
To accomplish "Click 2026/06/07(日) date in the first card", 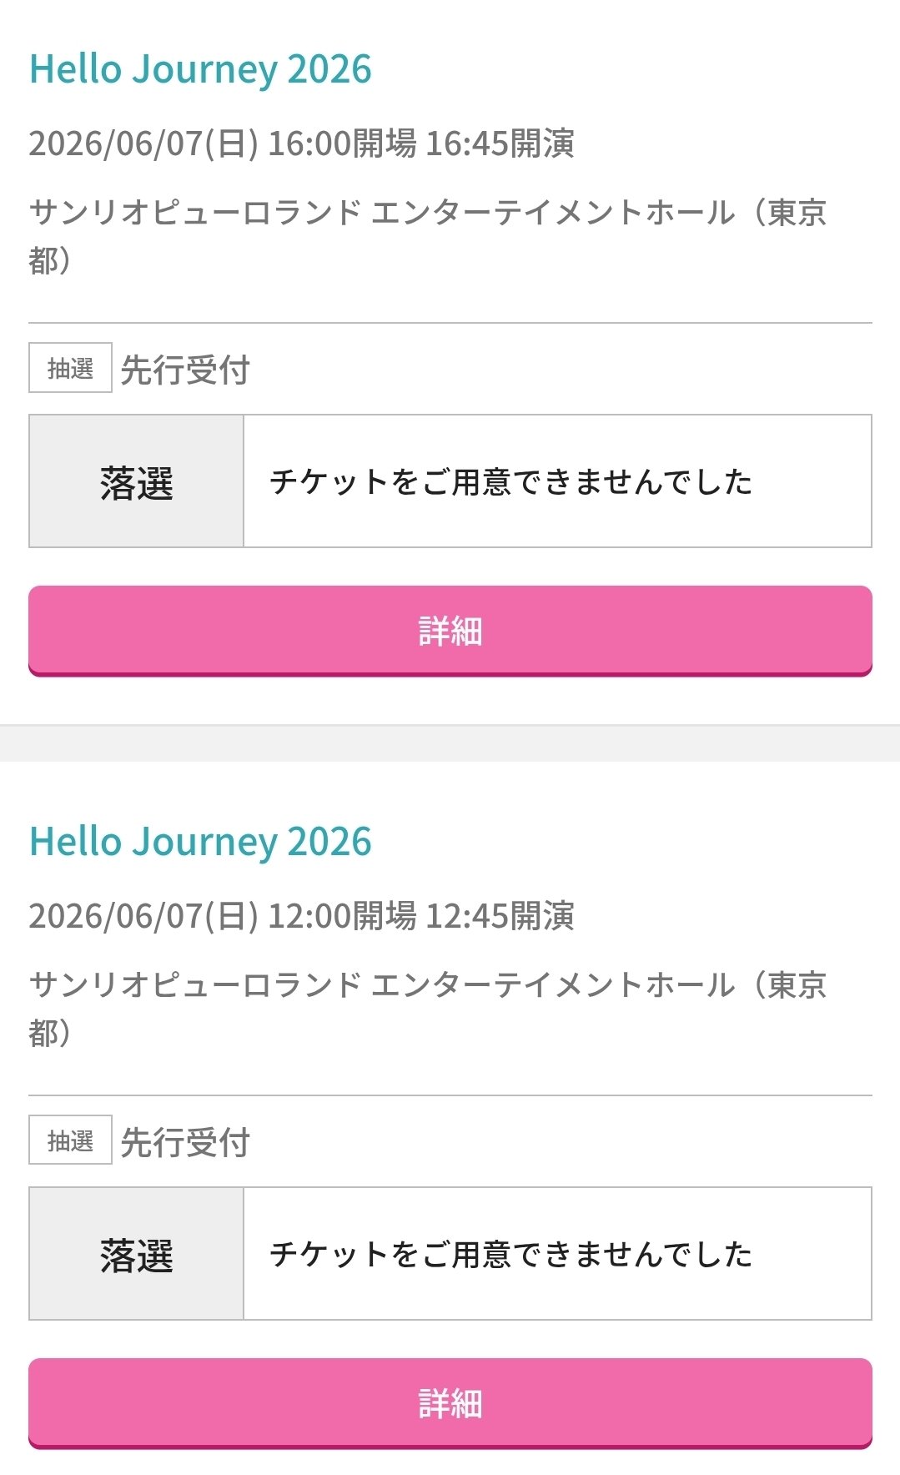I will coord(143,143).
